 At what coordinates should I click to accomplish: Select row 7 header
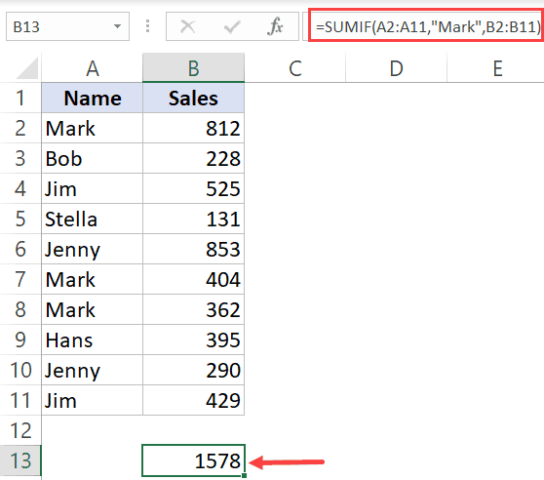click(x=20, y=279)
